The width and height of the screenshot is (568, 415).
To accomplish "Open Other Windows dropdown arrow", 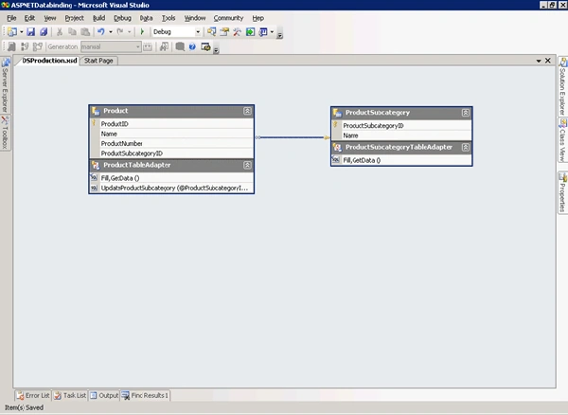I will [x=272, y=32].
